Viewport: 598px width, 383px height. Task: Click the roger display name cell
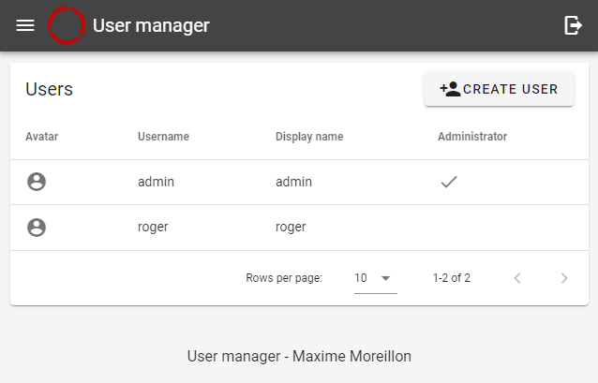click(291, 228)
